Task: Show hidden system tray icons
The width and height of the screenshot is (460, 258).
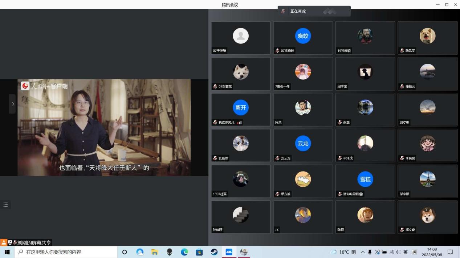Action: pyautogui.click(x=362, y=252)
